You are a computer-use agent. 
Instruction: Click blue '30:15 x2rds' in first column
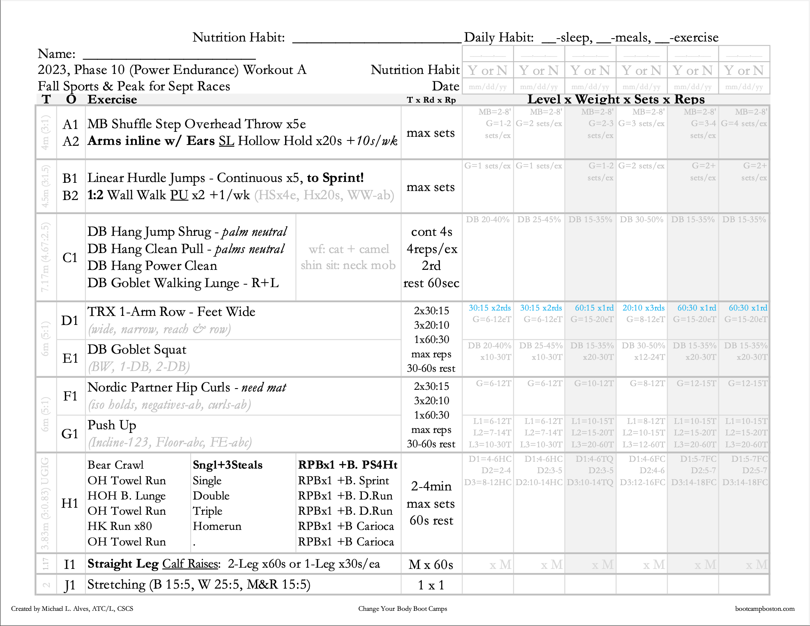point(490,308)
